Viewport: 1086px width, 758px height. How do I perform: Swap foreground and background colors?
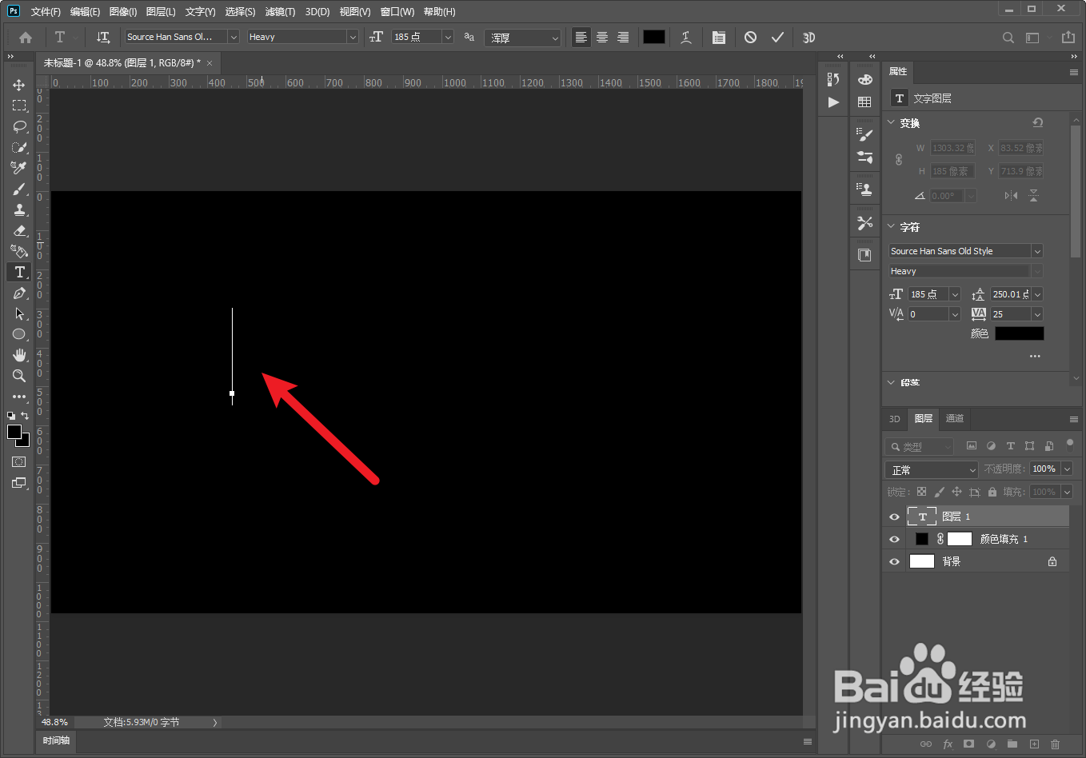click(x=25, y=416)
